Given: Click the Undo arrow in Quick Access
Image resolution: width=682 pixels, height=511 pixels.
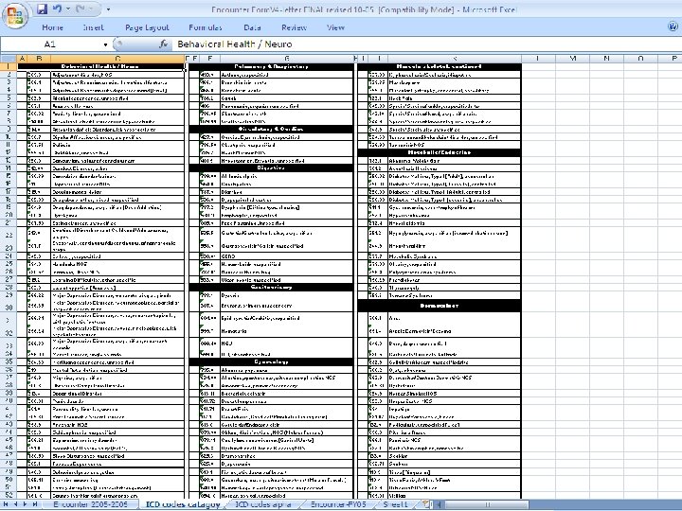Looking at the screenshot, I should pos(57,9).
